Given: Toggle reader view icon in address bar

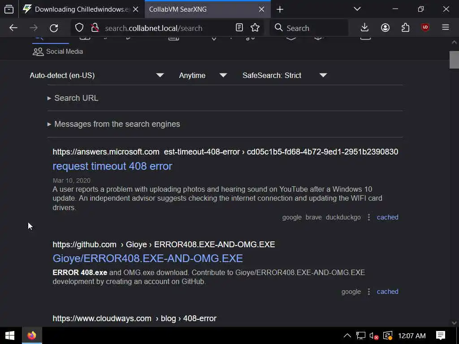Looking at the screenshot, I should [239, 28].
